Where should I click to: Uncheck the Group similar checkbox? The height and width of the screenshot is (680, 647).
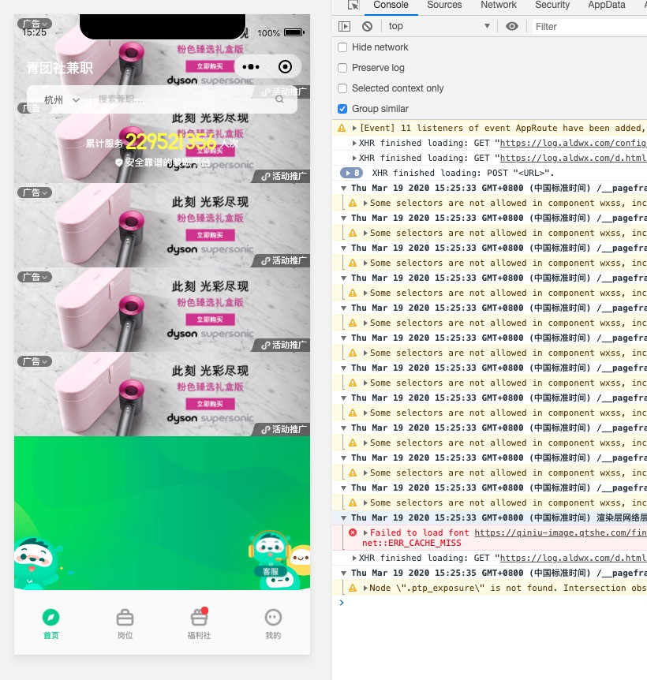pyautogui.click(x=342, y=109)
